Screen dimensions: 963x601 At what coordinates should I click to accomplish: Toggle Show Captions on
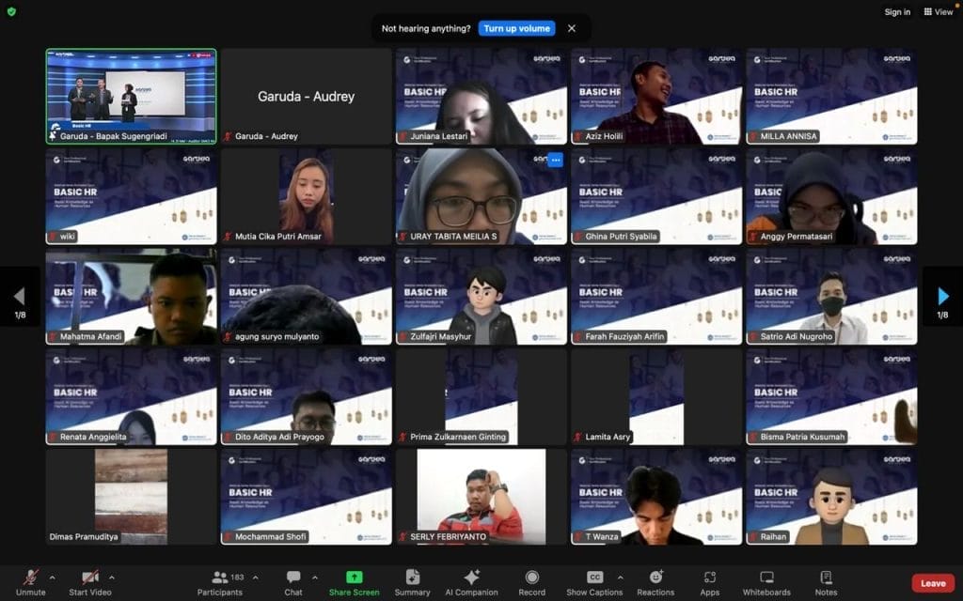click(x=594, y=578)
